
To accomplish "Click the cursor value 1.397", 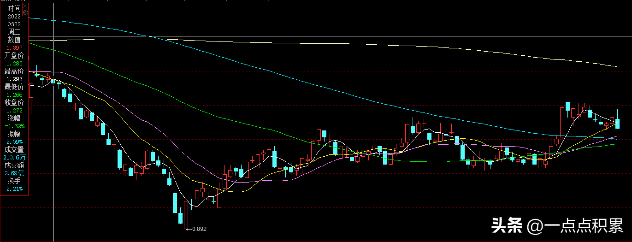I will 14,47.
